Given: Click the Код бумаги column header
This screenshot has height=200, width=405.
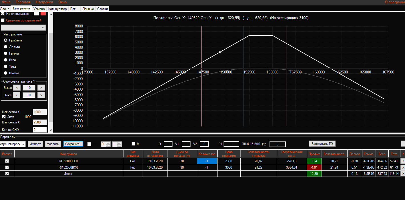Looking at the screenshot, I should pos(69,154).
